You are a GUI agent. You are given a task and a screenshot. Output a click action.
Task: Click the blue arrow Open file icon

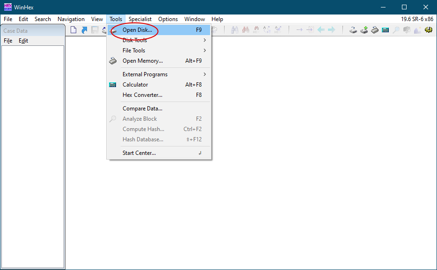(84, 30)
